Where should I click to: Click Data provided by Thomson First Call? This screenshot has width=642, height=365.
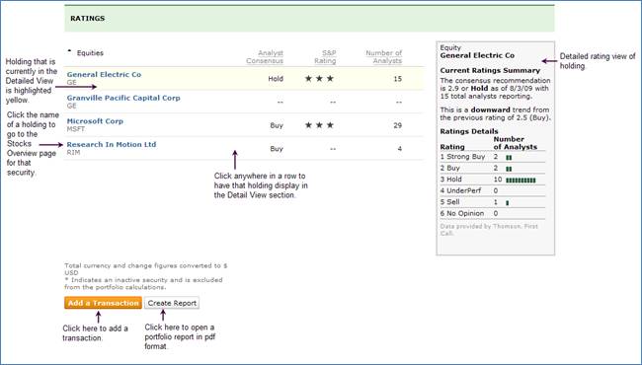[489, 229]
